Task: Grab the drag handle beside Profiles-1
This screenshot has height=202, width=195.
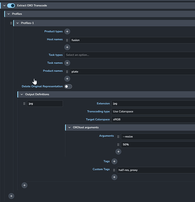Action: (11, 23)
